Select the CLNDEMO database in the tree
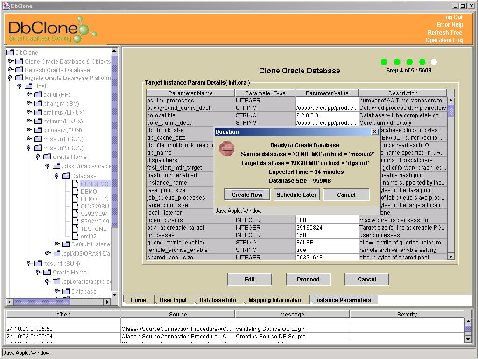The height and width of the screenshot is (359, 478). coord(94,184)
